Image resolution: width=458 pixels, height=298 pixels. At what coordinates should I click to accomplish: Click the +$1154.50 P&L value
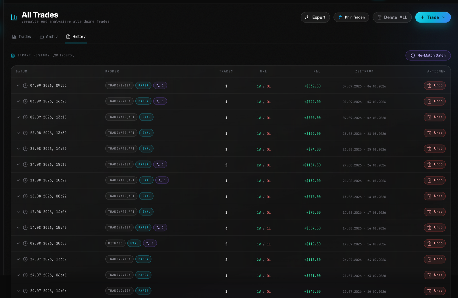click(311, 165)
